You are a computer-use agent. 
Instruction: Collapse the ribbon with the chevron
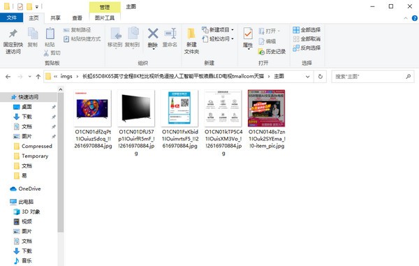pyautogui.click(x=406, y=18)
